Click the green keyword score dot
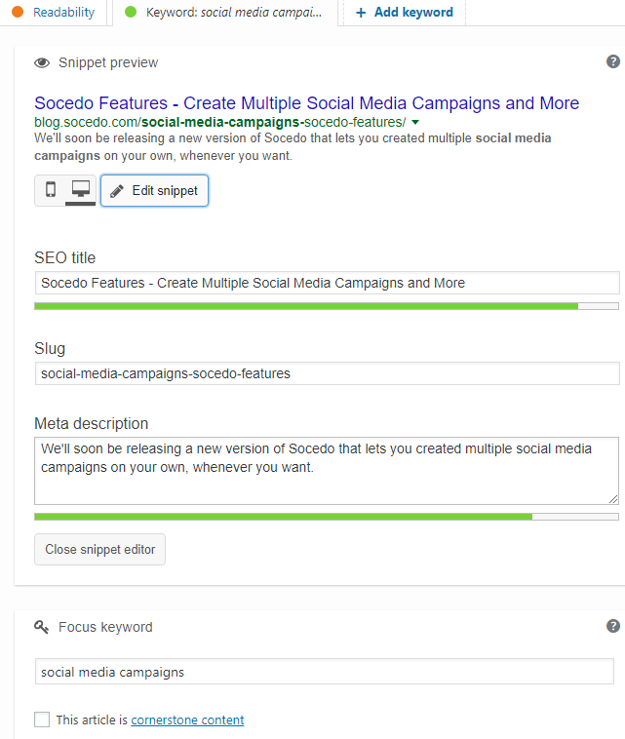The width and height of the screenshot is (625, 739). click(x=131, y=12)
